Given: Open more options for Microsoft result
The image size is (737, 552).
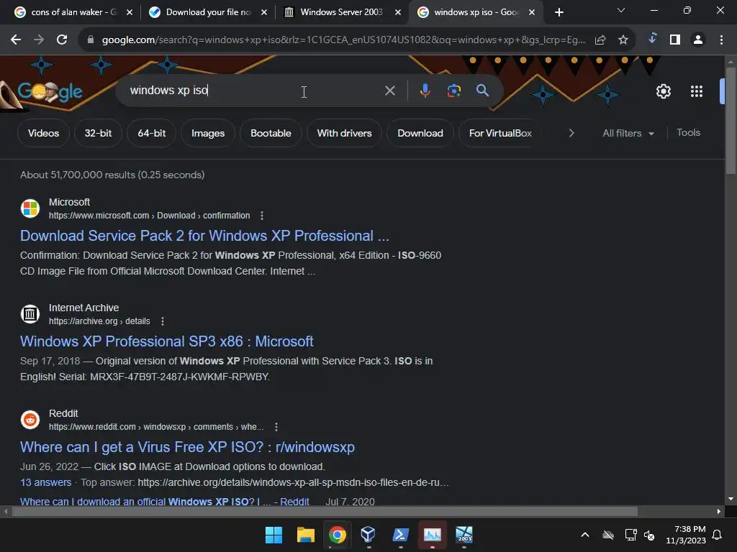Looking at the screenshot, I should click(x=262, y=216).
